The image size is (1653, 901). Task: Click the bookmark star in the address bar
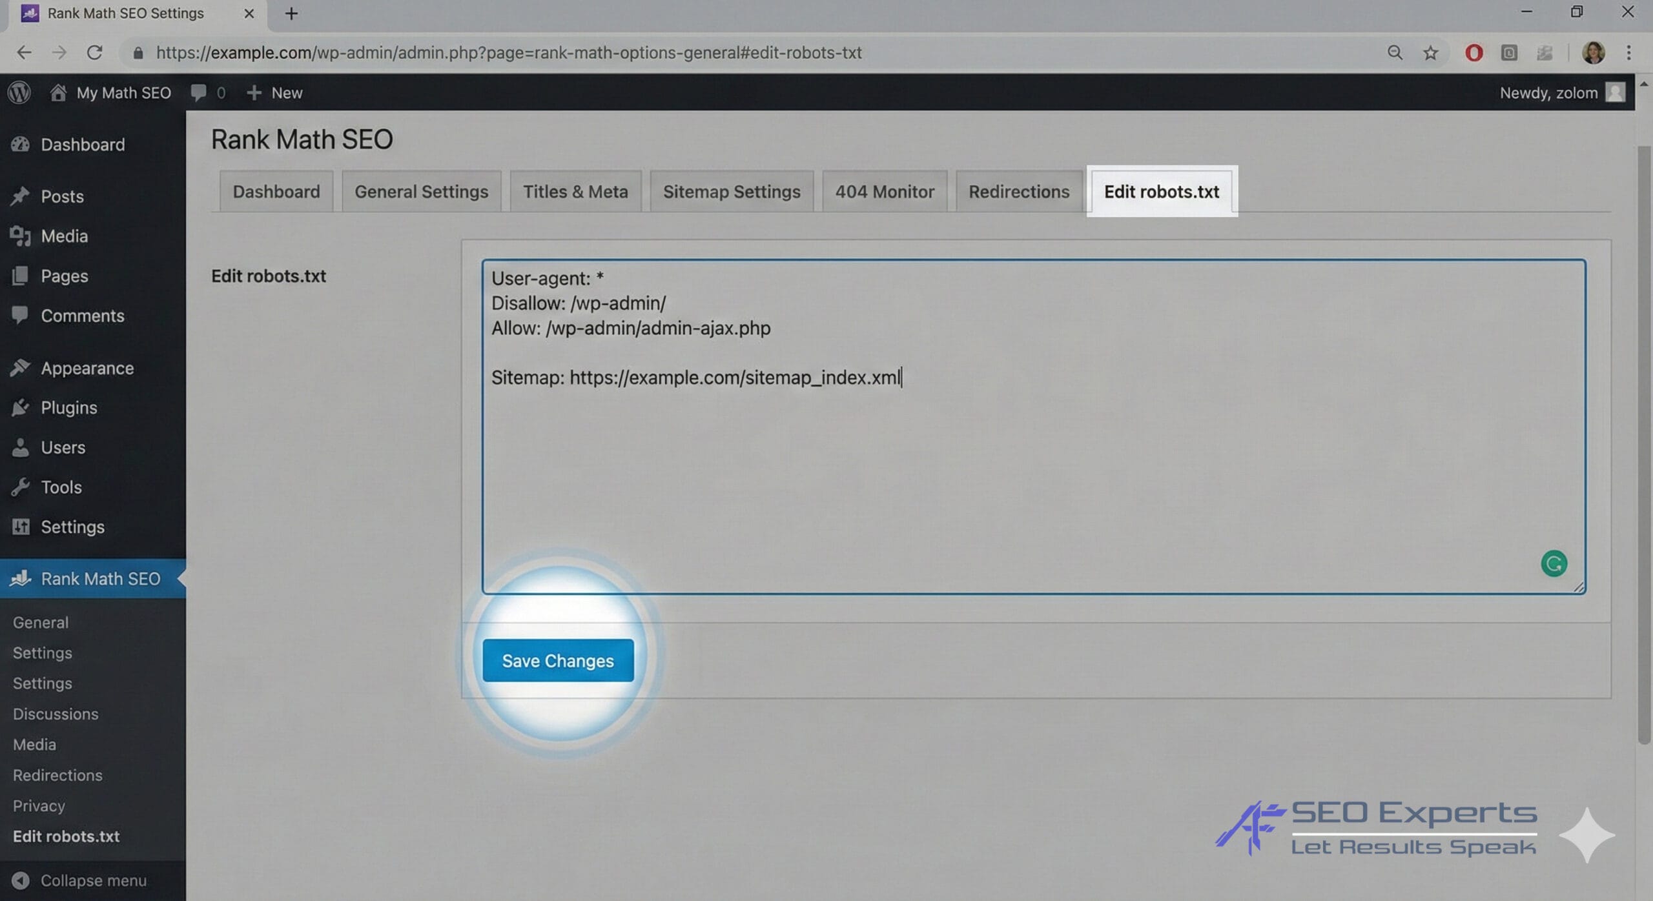coord(1431,53)
